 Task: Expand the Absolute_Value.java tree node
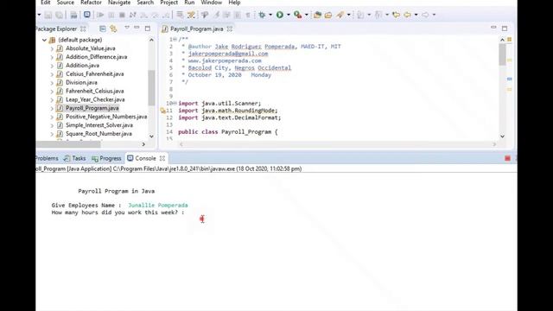click(52, 48)
